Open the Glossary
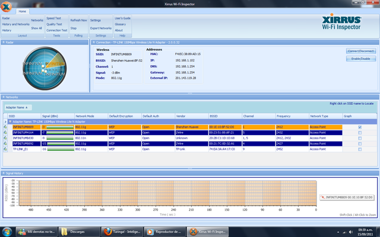The width and height of the screenshot is (380, 237). click(x=120, y=24)
